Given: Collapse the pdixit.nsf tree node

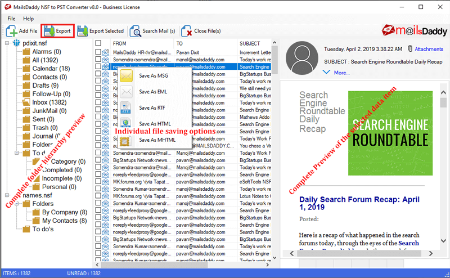Looking at the screenshot, I should (7, 43).
